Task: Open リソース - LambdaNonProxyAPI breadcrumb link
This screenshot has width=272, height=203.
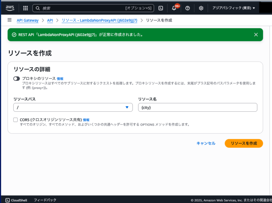Action: pos(99,20)
